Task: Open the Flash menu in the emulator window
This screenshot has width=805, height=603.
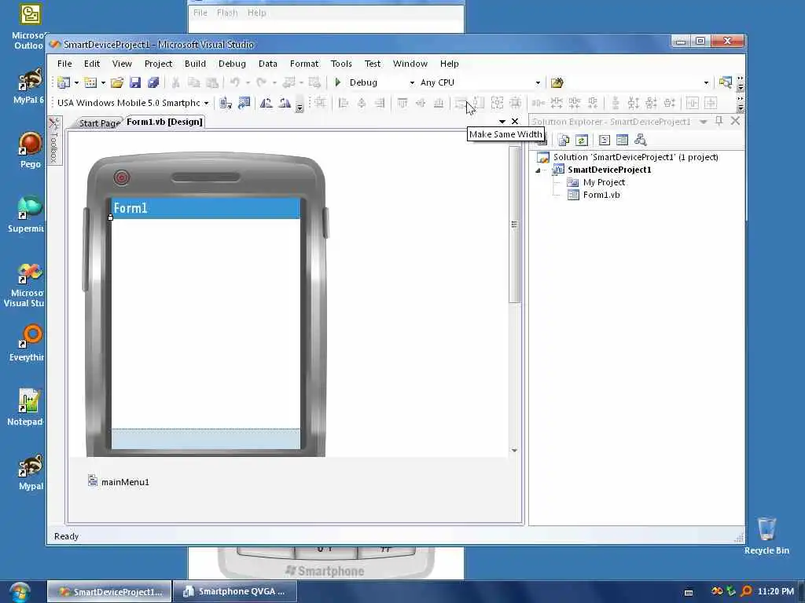Action: pos(227,13)
